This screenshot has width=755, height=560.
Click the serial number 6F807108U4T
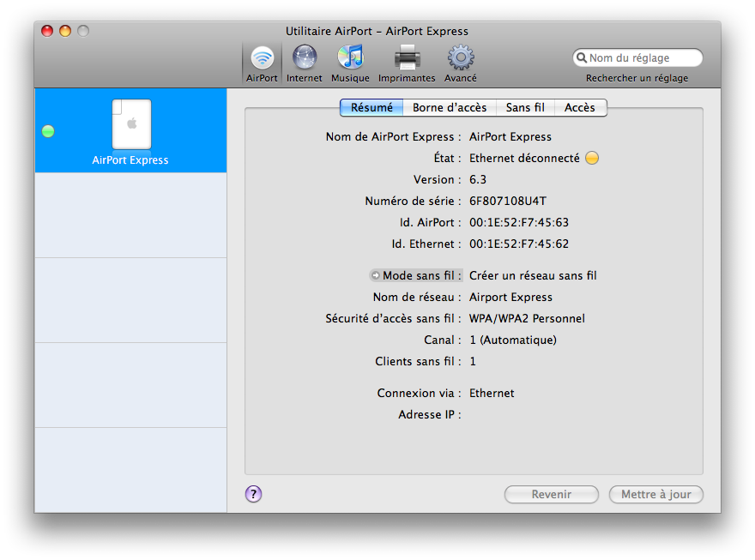click(x=508, y=201)
